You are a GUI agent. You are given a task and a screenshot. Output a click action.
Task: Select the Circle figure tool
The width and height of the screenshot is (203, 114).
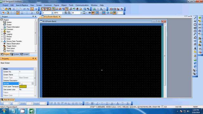coord(195,31)
